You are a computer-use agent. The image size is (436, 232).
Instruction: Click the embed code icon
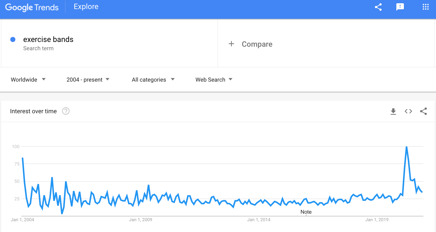(408, 111)
